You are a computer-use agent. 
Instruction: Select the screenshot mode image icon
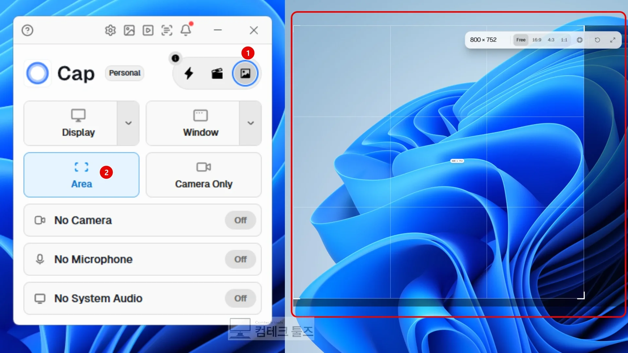(245, 73)
